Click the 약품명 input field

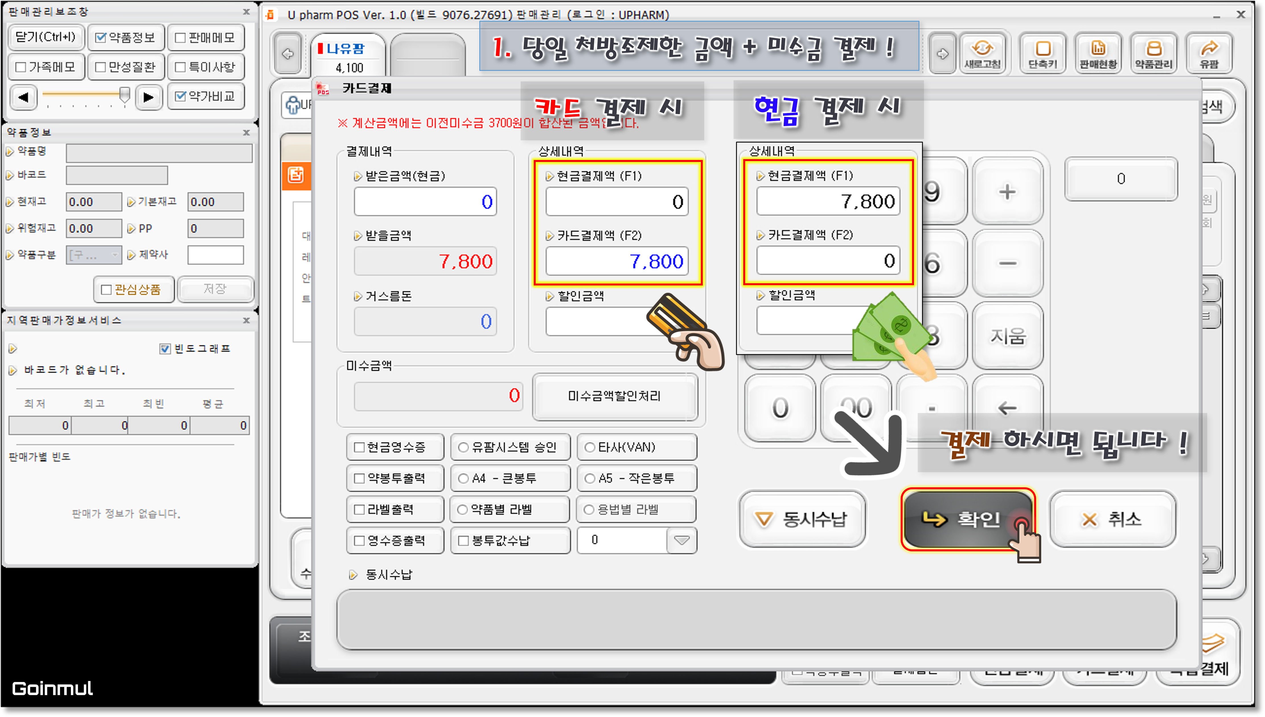coord(159,153)
